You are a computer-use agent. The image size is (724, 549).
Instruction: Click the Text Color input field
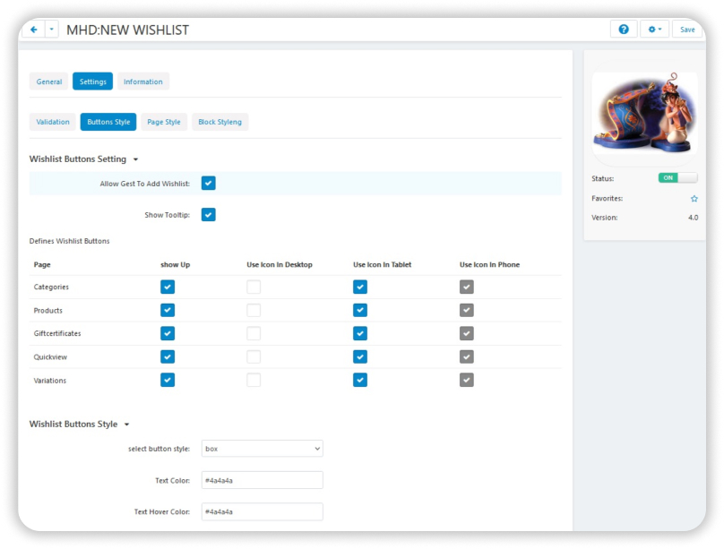(x=262, y=481)
